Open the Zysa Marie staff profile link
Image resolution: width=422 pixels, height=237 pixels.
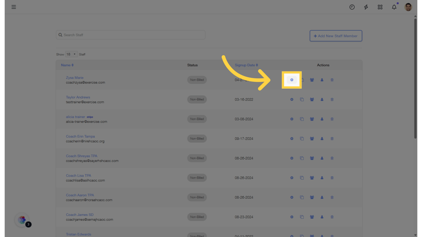pyautogui.click(x=74, y=78)
